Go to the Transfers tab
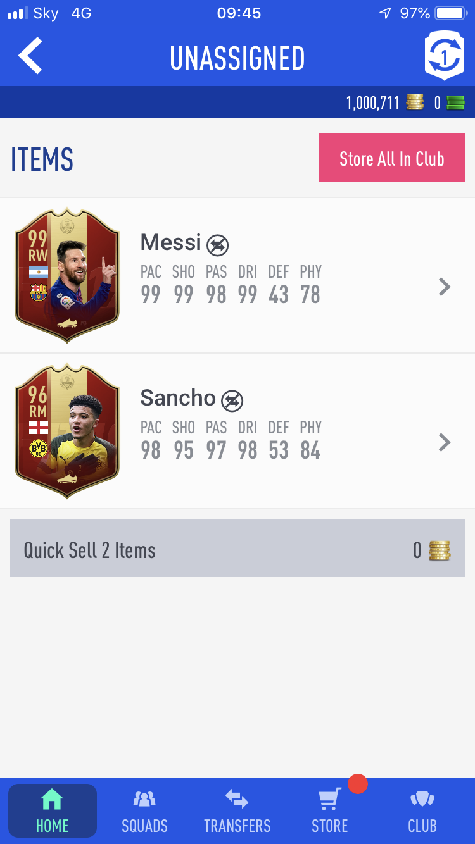 237,811
